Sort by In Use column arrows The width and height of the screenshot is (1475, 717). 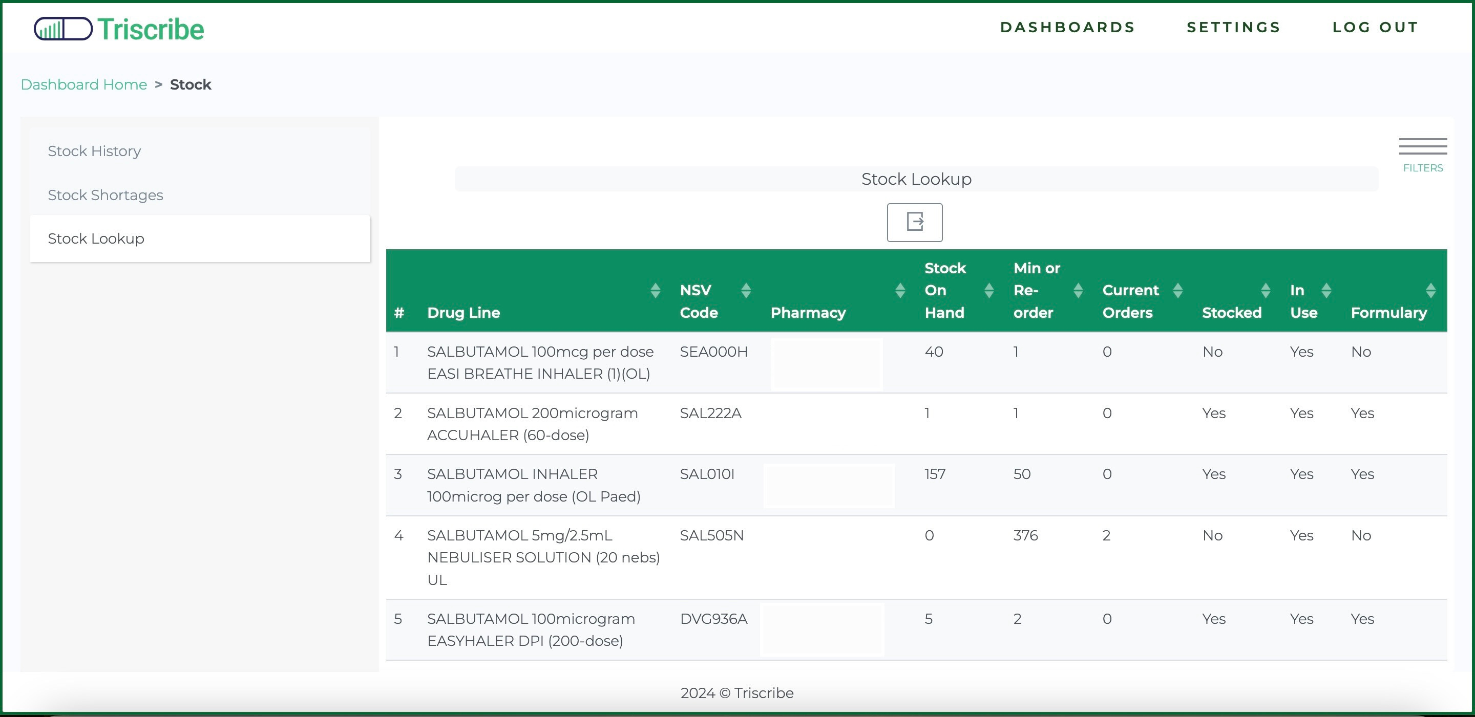tap(1326, 291)
